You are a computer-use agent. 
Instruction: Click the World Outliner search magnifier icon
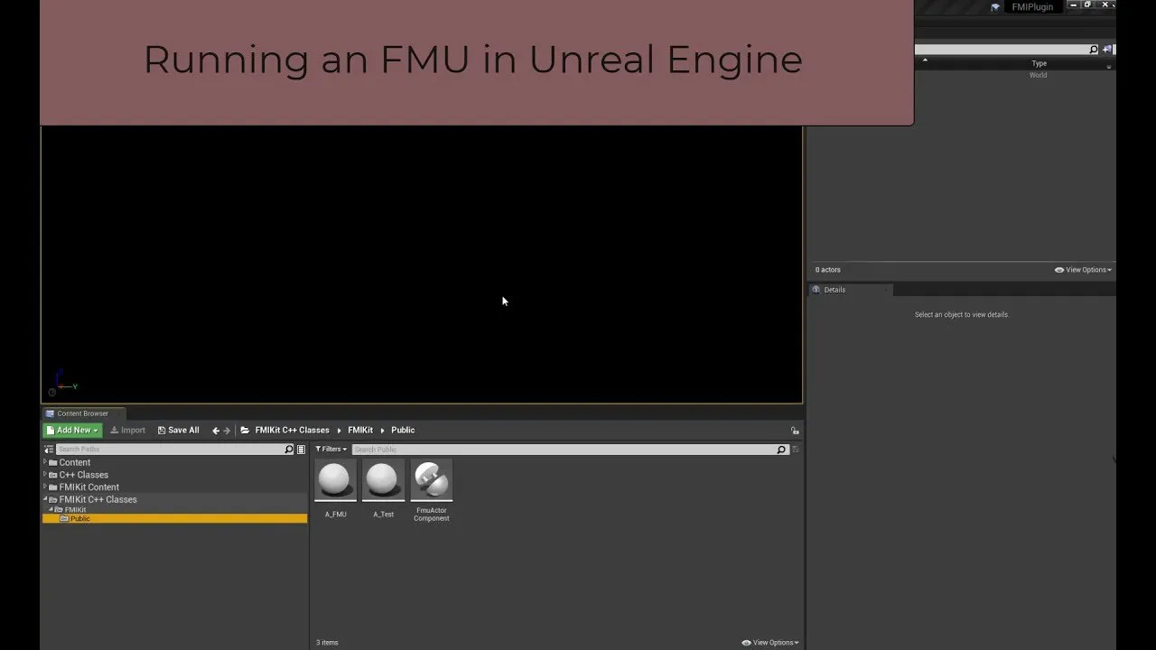(1094, 50)
